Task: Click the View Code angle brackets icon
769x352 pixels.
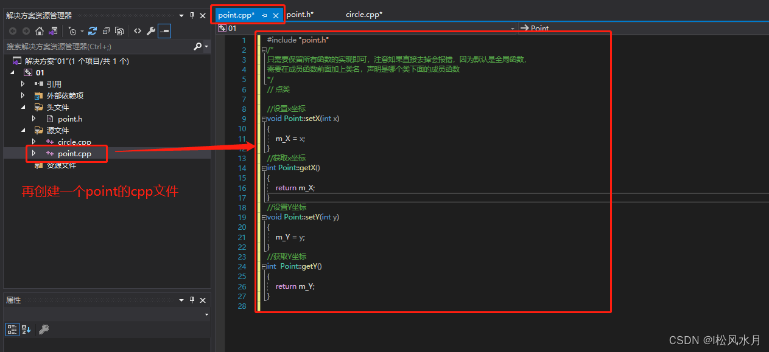Action: 138,31
